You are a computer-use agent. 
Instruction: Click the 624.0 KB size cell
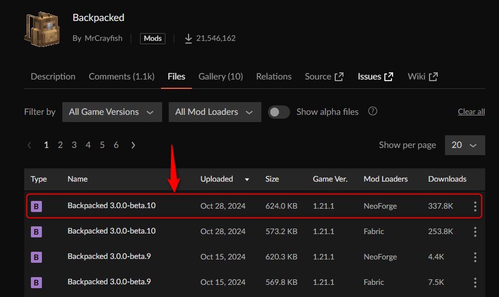[281, 206]
